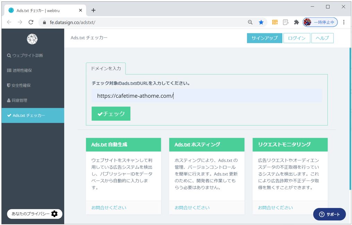Select the ドメインを入力 tab
352x225 pixels.
pos(106,68)
